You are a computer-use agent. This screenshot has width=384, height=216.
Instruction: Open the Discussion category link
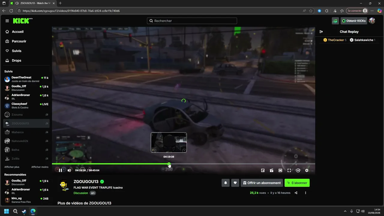81,193
